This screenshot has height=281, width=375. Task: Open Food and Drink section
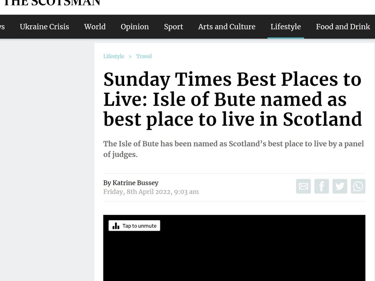tap(343, 27)
